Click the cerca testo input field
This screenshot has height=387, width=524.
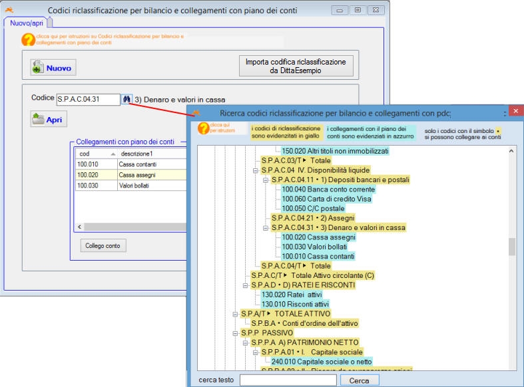(288, 380)
